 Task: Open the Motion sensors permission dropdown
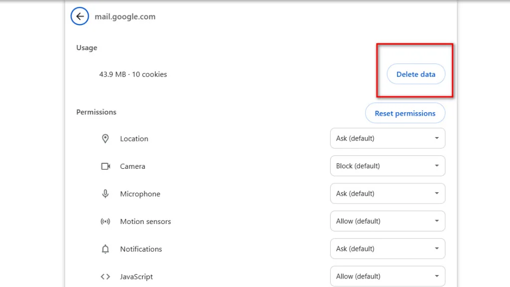click(387, 221)
